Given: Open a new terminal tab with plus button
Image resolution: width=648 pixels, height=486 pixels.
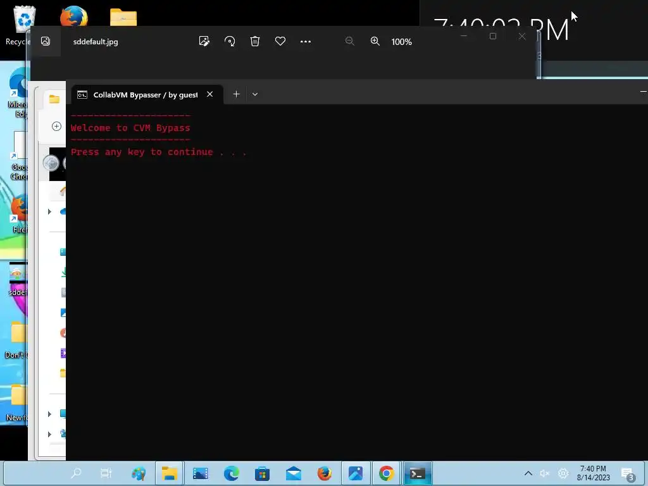Looking at the screenshot, I should click(x=236, y=94).
